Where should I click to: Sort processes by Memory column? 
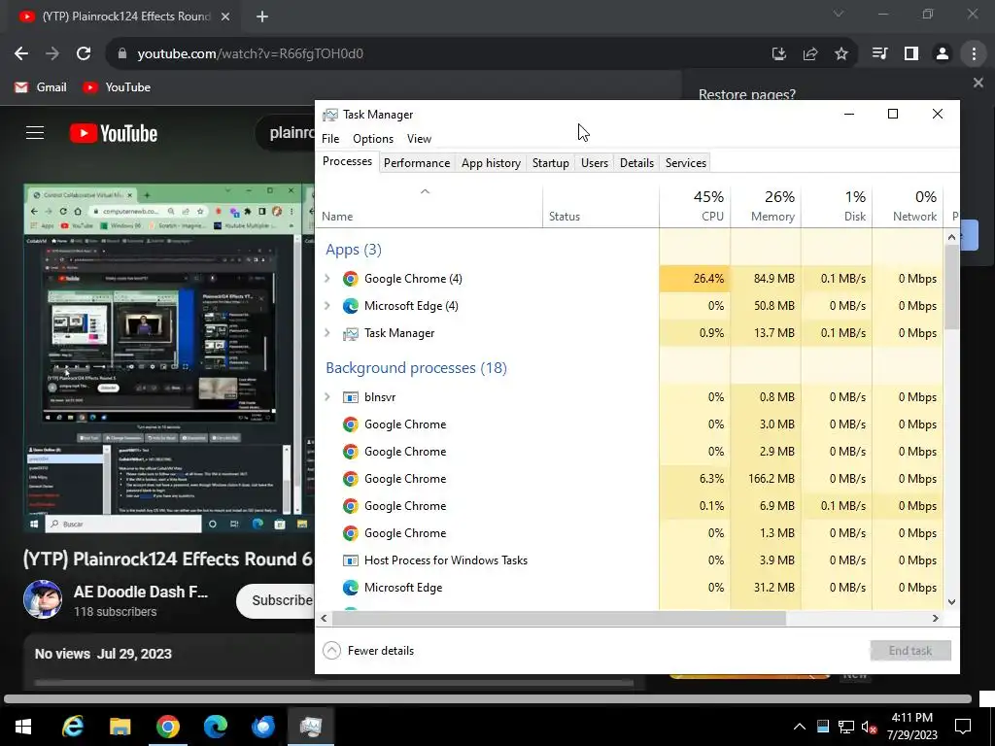[x=766, y=206]
